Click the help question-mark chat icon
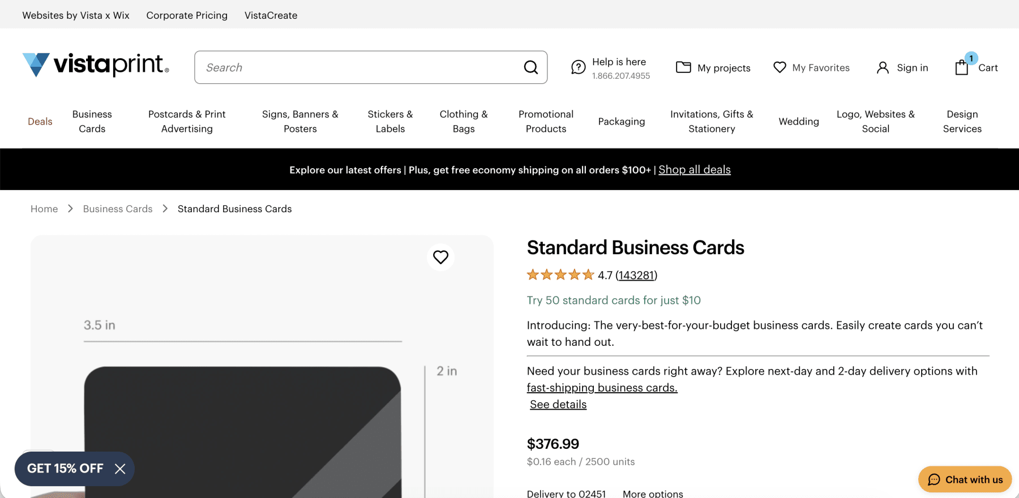 (578, 67)
